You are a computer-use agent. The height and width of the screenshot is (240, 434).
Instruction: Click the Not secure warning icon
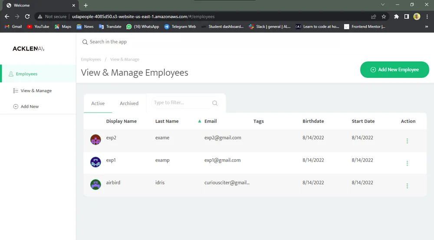(40, 16)
